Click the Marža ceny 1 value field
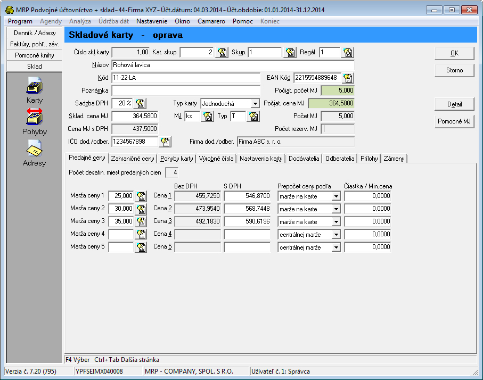The height and width of the screenshot is (380, 483). click(x=121, y=196)
